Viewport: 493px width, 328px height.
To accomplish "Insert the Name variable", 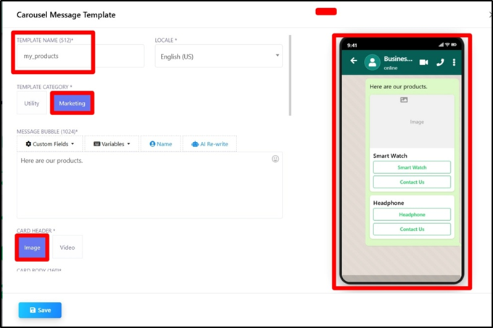I will 160,144.
